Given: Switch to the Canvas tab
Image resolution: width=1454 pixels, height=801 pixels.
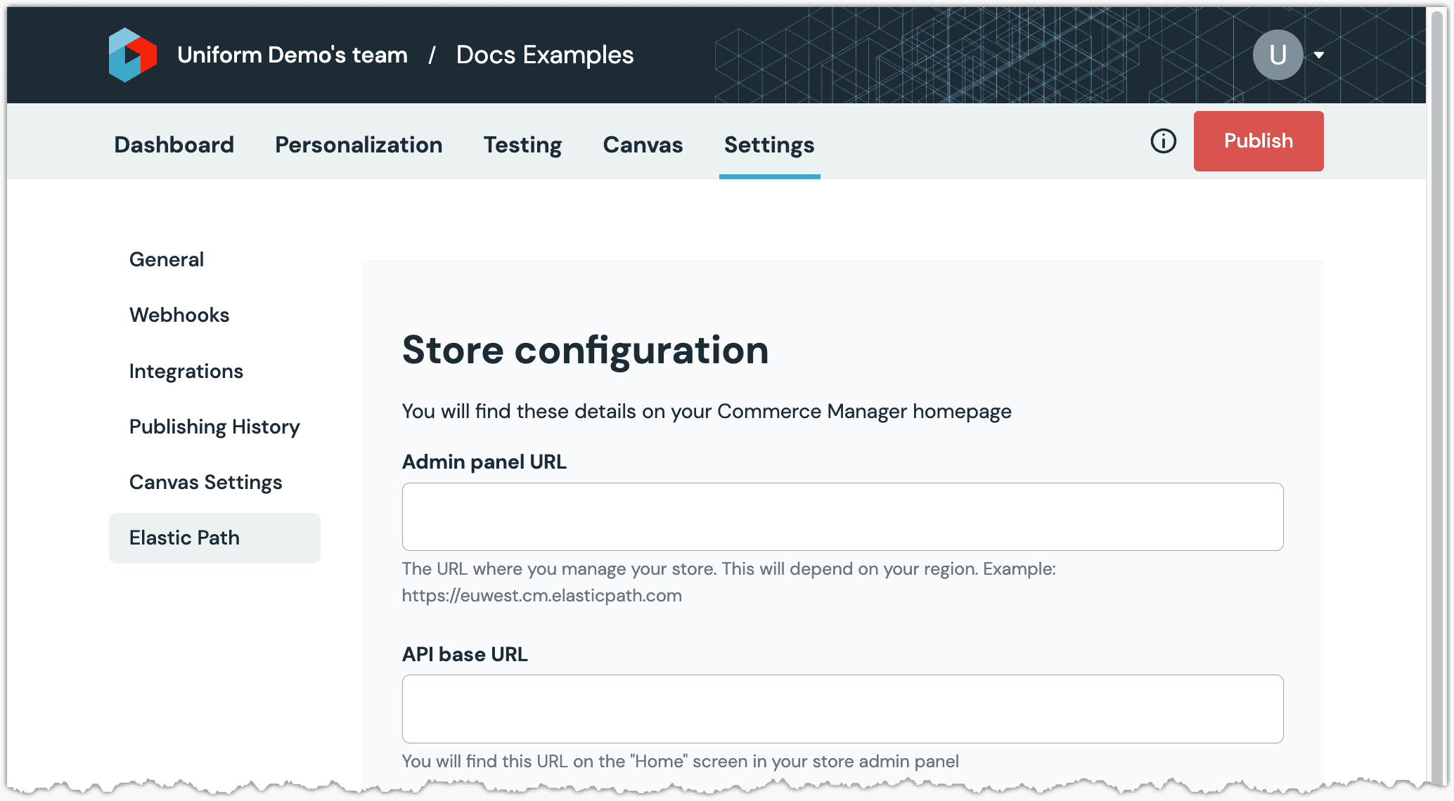Looking at the screenshot, I should pos(643,145).
